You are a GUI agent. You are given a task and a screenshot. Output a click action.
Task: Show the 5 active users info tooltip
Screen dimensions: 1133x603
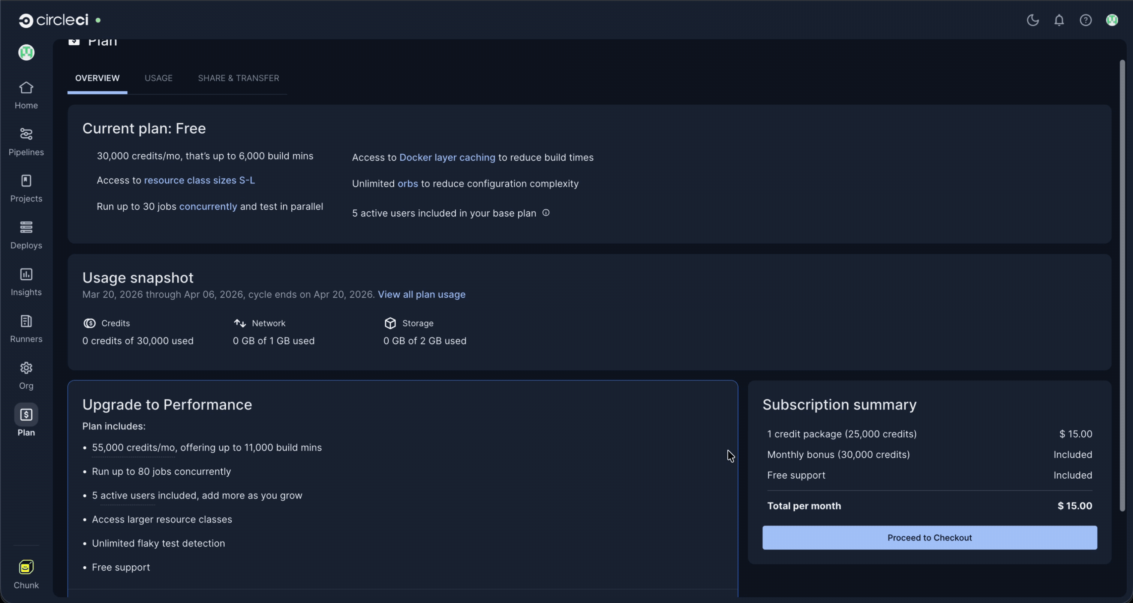click(x=546, y=213)
